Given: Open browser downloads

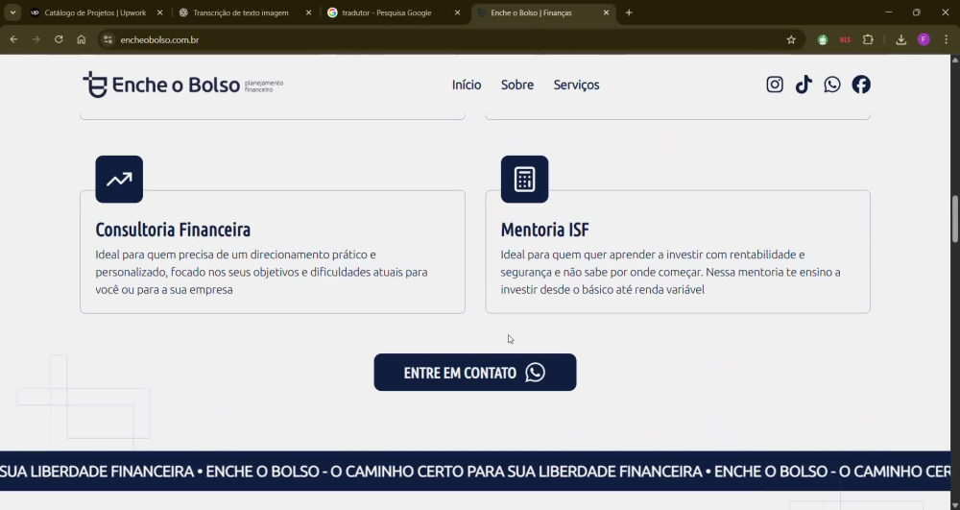Looking at the screenshot, I should tap(900, 39).
